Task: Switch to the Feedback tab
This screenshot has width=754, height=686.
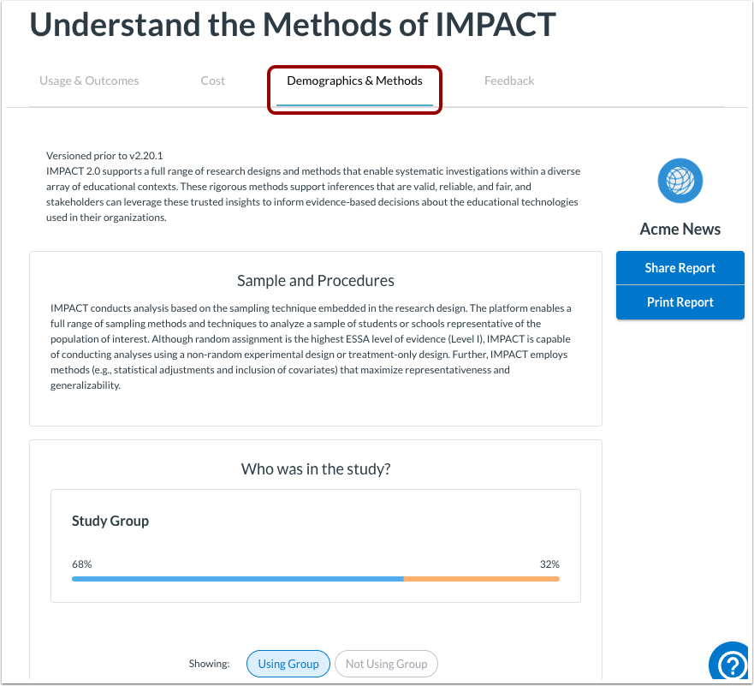Action: pos(509,81)
